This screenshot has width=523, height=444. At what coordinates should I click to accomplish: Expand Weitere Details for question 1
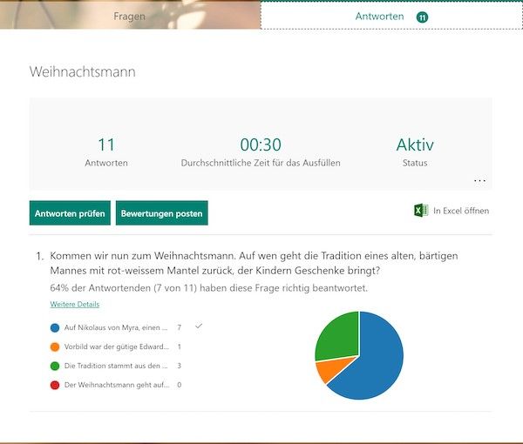click(75, 305)
